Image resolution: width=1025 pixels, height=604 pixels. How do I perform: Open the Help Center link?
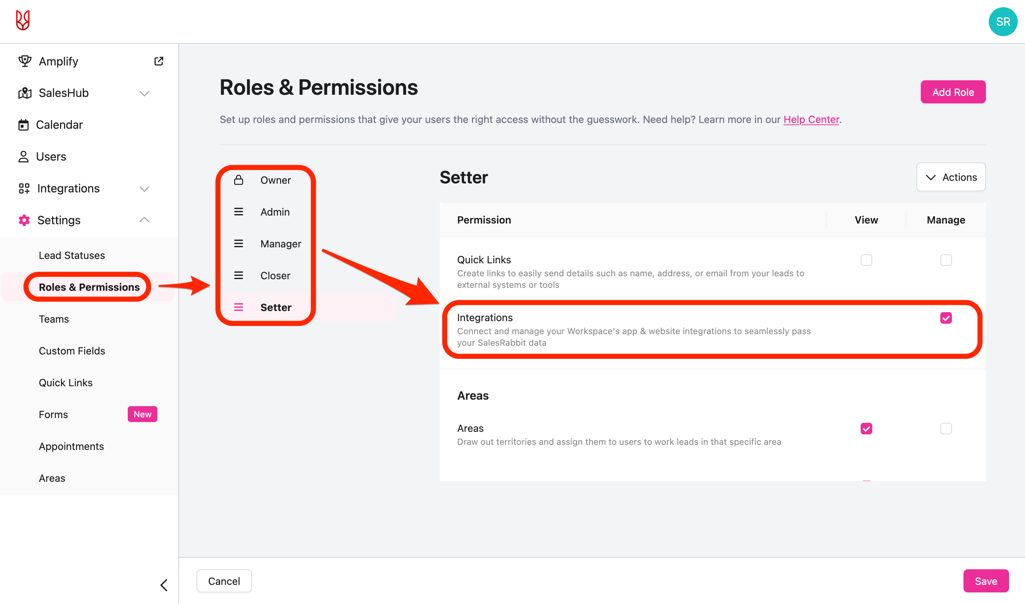point(811,119)
